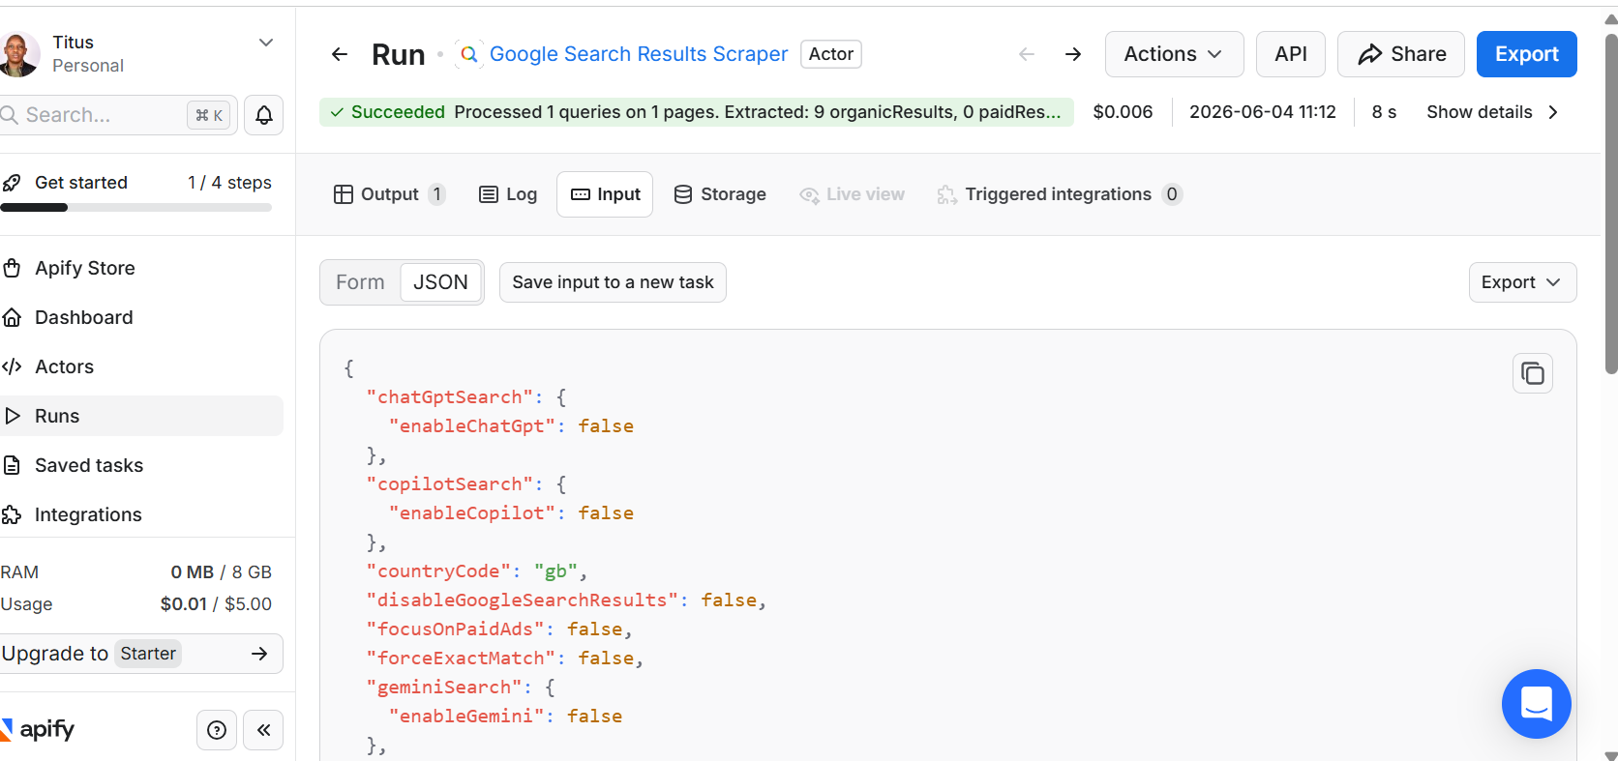Click the Share button
Viewport: 1618px width, 761px height.
tap(1401, 54)
